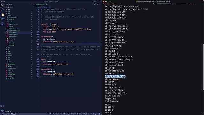
Task: Expand the locales folder
Action: pos(11,22)
